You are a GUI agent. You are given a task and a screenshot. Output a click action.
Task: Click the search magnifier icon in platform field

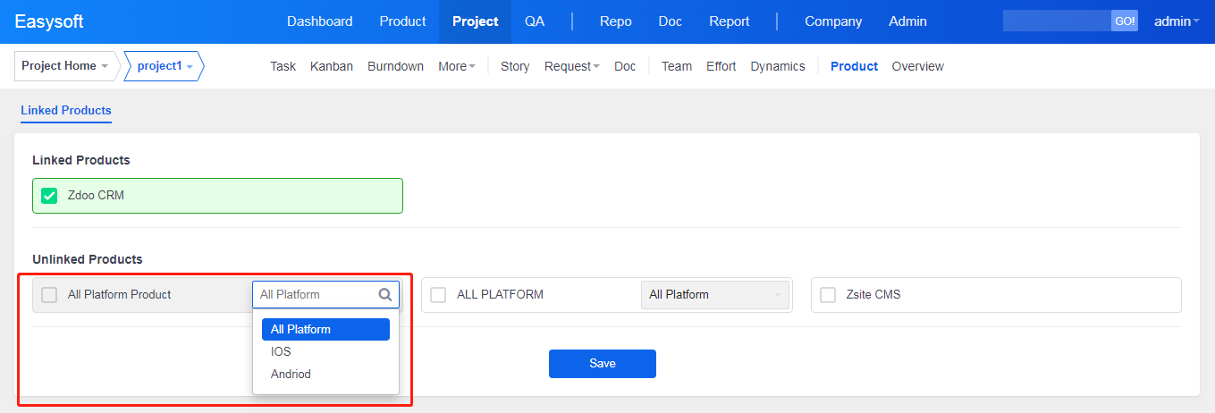(385, 294)
